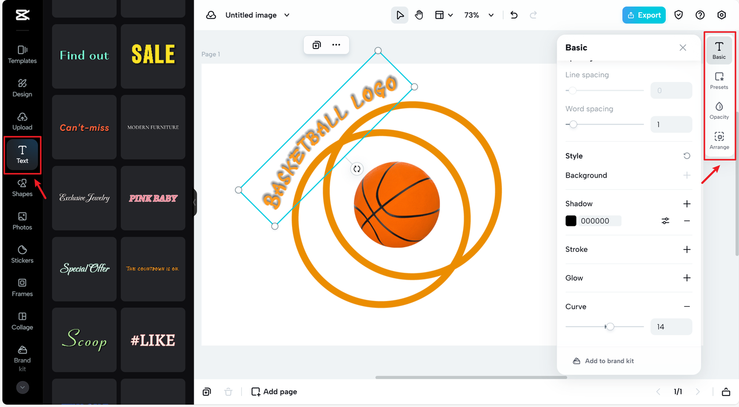Click the Word spacing slider handle
The height and width of the screenshot is (407, 739).
573,125
